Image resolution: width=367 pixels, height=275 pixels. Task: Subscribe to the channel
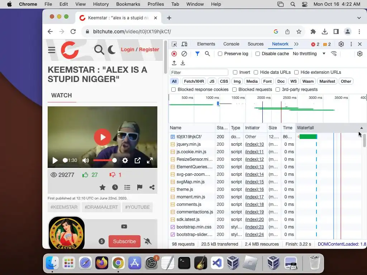point(124,241)
